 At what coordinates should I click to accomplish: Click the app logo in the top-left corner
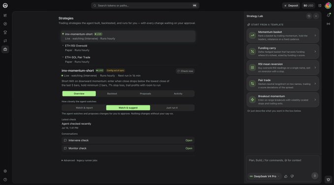tap(5, 5)
